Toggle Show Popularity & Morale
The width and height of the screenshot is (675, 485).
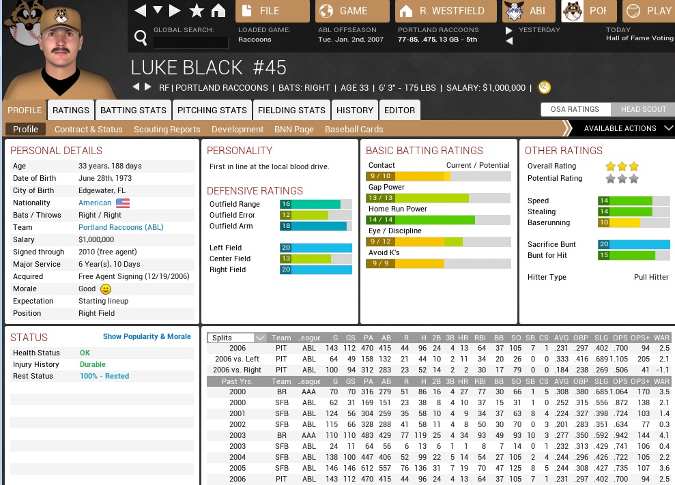[147, 336]
